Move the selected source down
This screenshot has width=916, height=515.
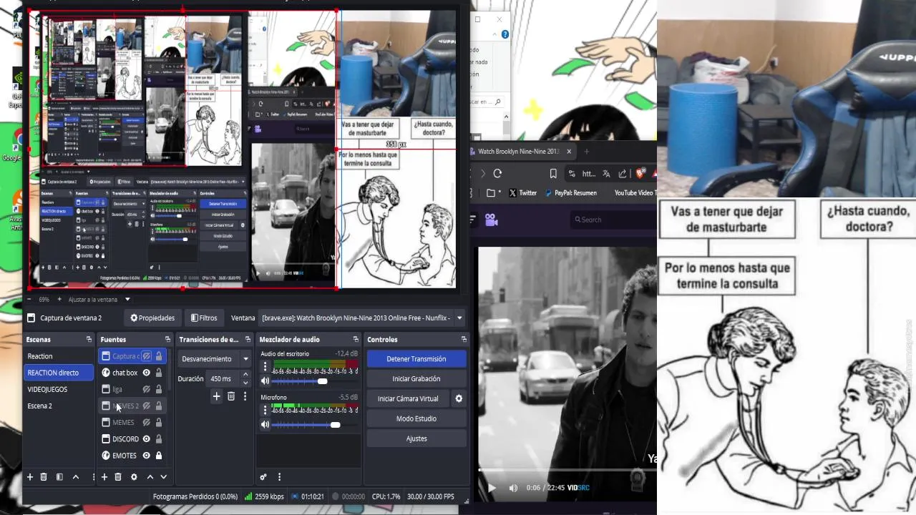(x=163, y=477)
